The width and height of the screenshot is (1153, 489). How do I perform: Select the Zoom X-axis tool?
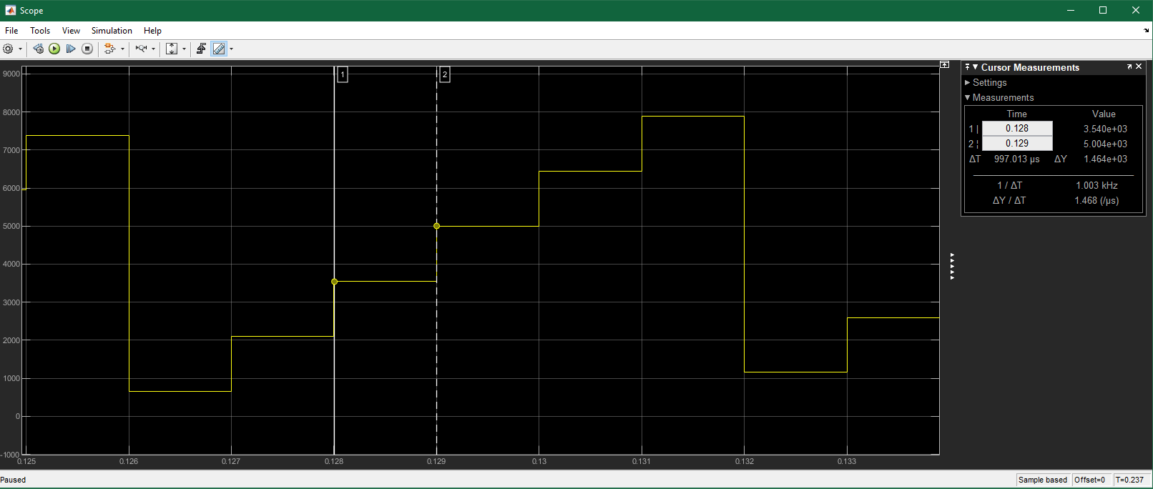click(141, 49)
